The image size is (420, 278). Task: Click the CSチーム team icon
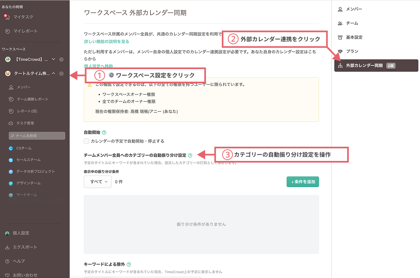pyautogui.click(x=11, y=148)
